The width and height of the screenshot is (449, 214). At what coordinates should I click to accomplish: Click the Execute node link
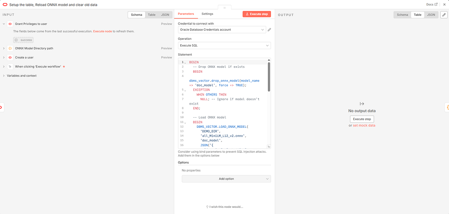pyautogui.click(x=102, y=31)
